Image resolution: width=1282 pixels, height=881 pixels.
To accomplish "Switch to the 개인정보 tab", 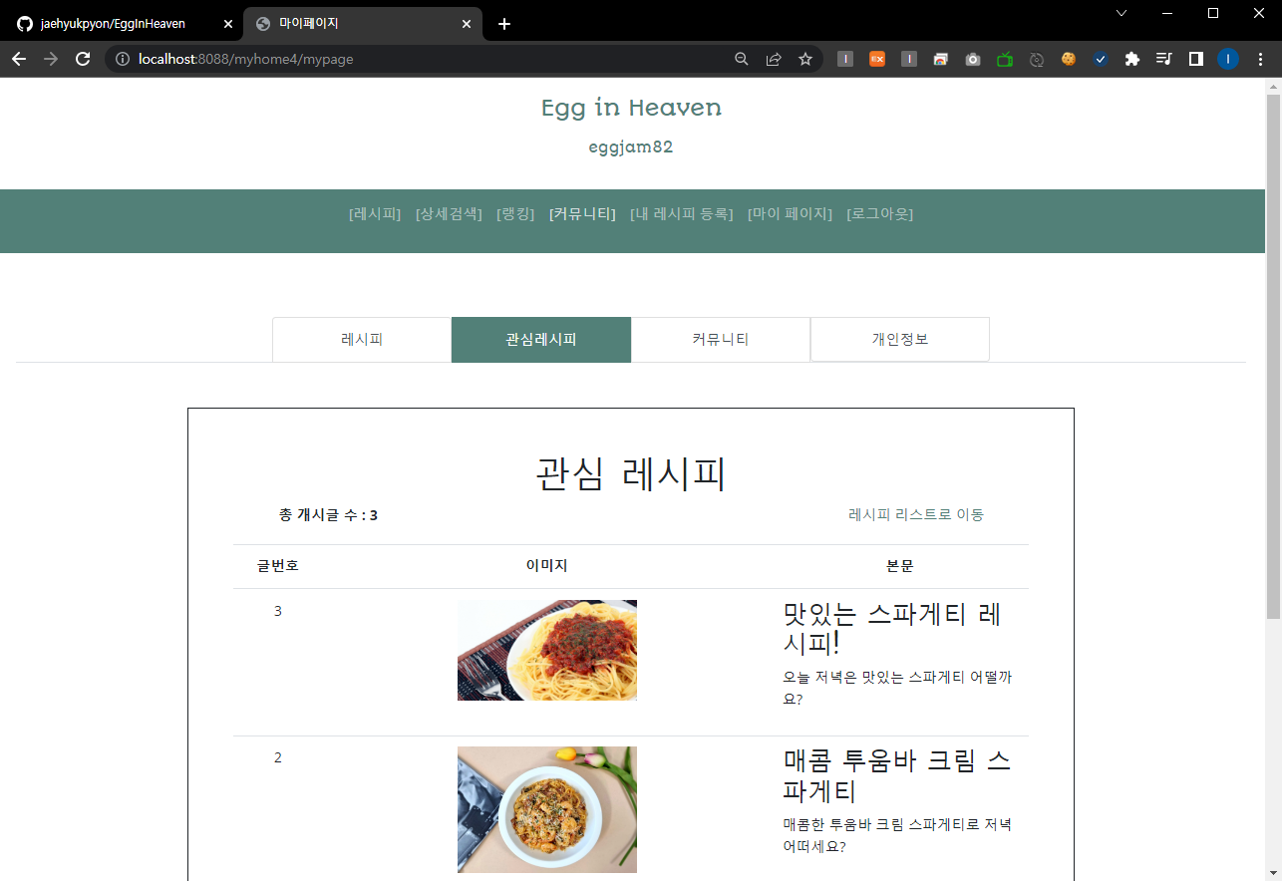I will [899, 339].
